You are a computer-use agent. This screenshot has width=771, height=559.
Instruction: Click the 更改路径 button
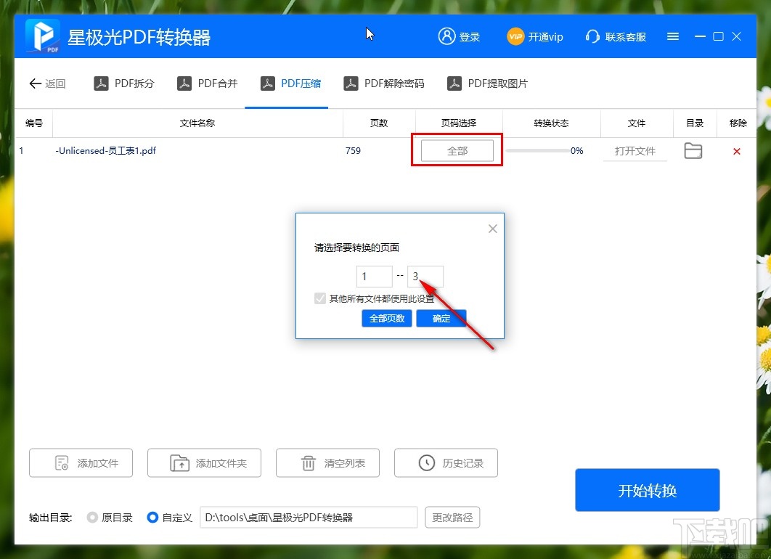coord(452,517)
